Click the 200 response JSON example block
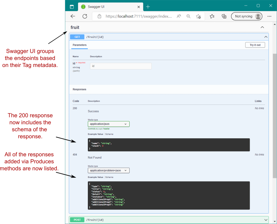The height and width of the screenshot is (224, 277). [169, 145]
